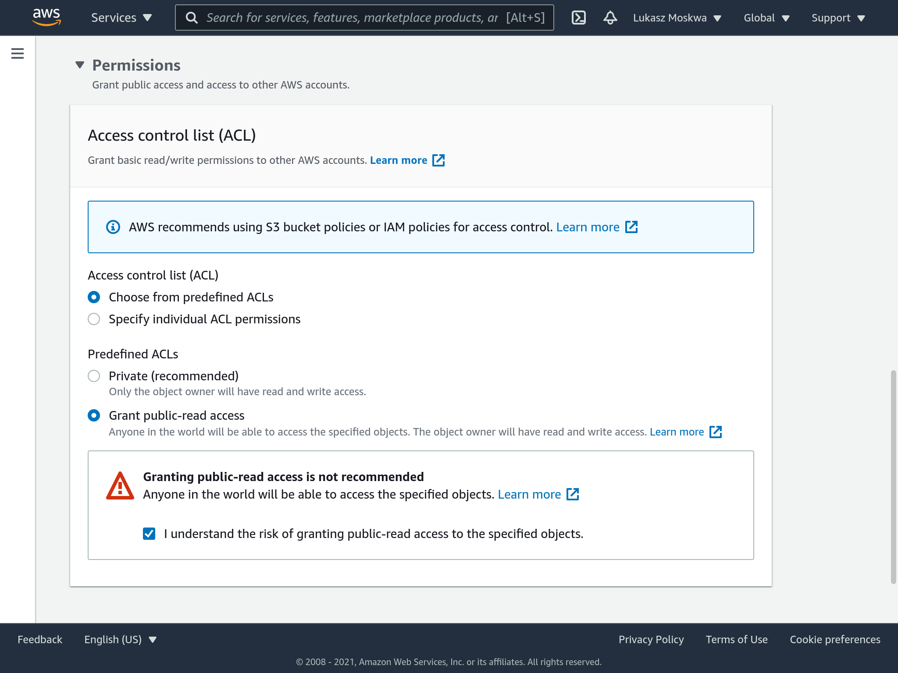
Task: Click external link icon beside bold Learn more
Action: [438, 160]
